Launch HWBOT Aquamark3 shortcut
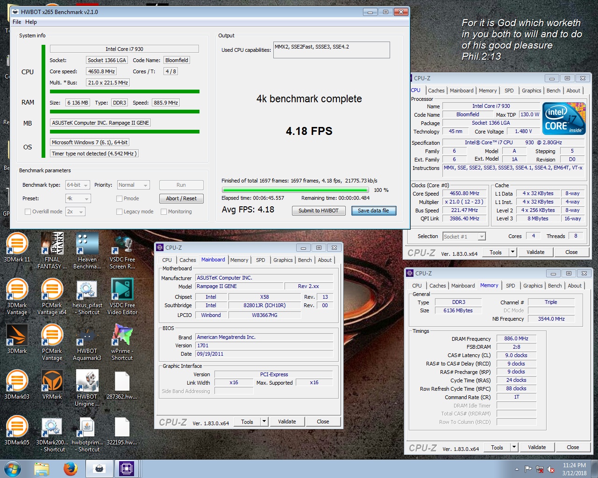Image resolution: width=598 pixels, height=478 pixels. point(87,342)
